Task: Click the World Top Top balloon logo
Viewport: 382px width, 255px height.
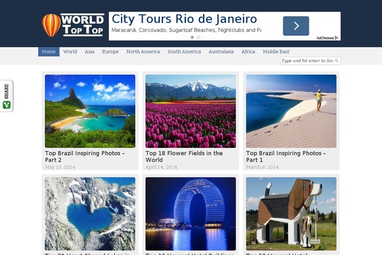Action: (x=73, y=25)
